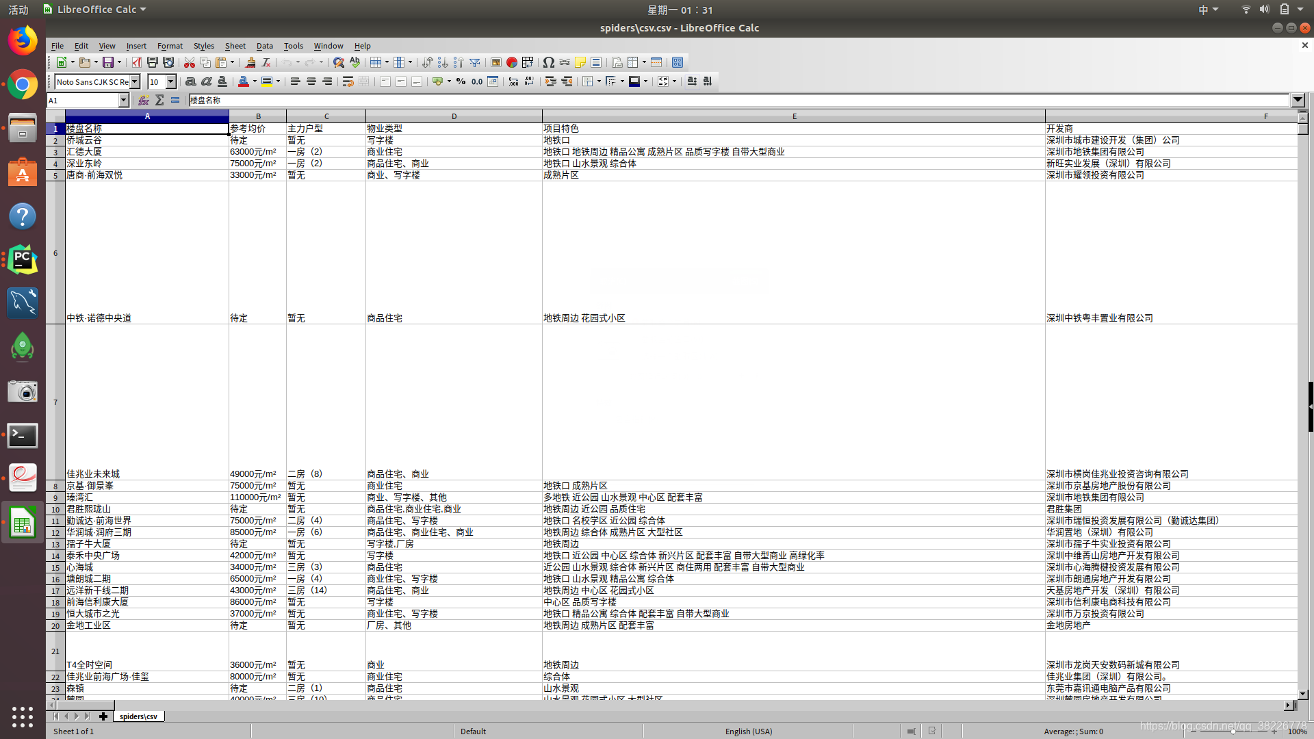Open the Format menu
1314x739 pixels.
click(170, 46)
